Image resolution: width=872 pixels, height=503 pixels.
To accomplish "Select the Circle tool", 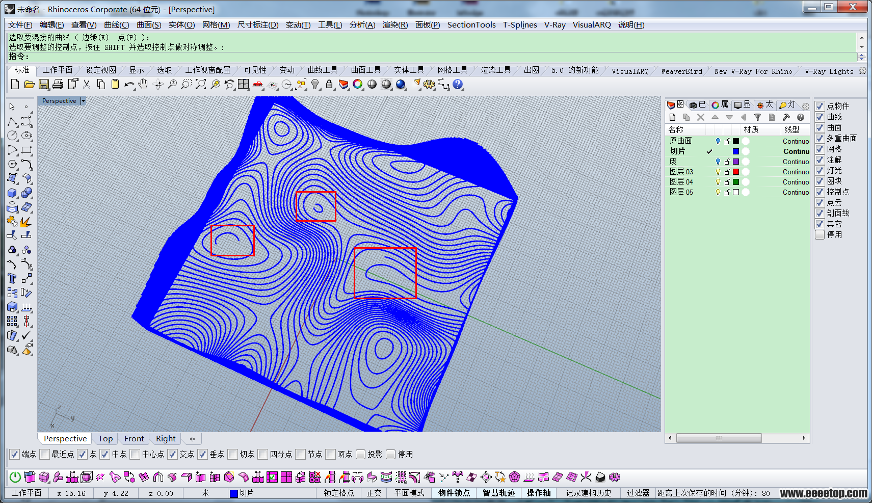I will click(x=12, y=136).
